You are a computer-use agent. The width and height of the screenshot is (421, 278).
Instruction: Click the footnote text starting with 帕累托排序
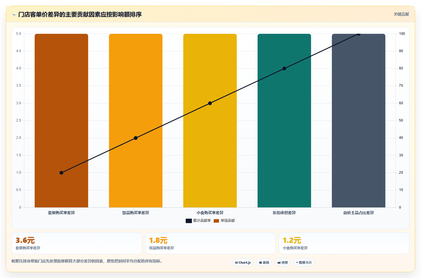87,261
